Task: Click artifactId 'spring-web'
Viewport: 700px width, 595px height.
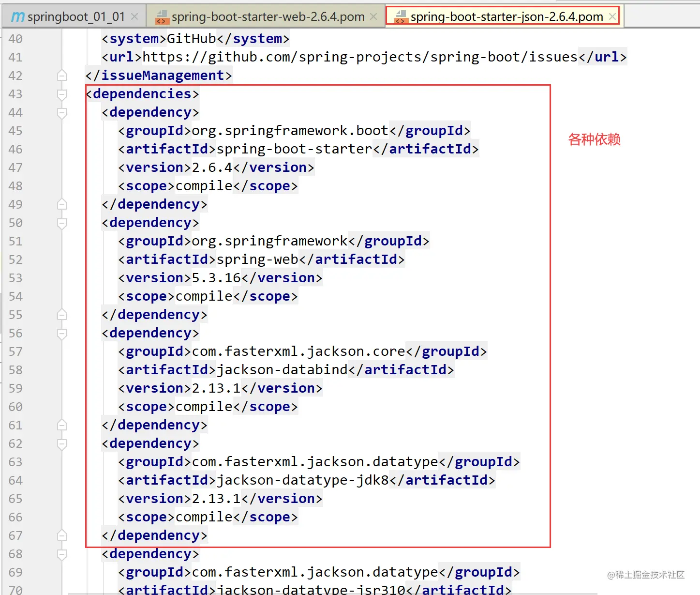Action: [257, 259]
